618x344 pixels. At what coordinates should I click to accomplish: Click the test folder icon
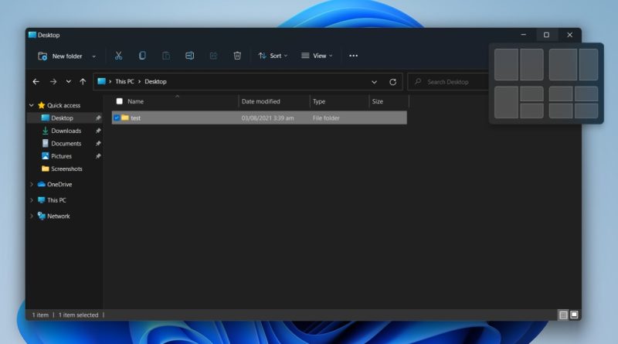click(125, 118)
